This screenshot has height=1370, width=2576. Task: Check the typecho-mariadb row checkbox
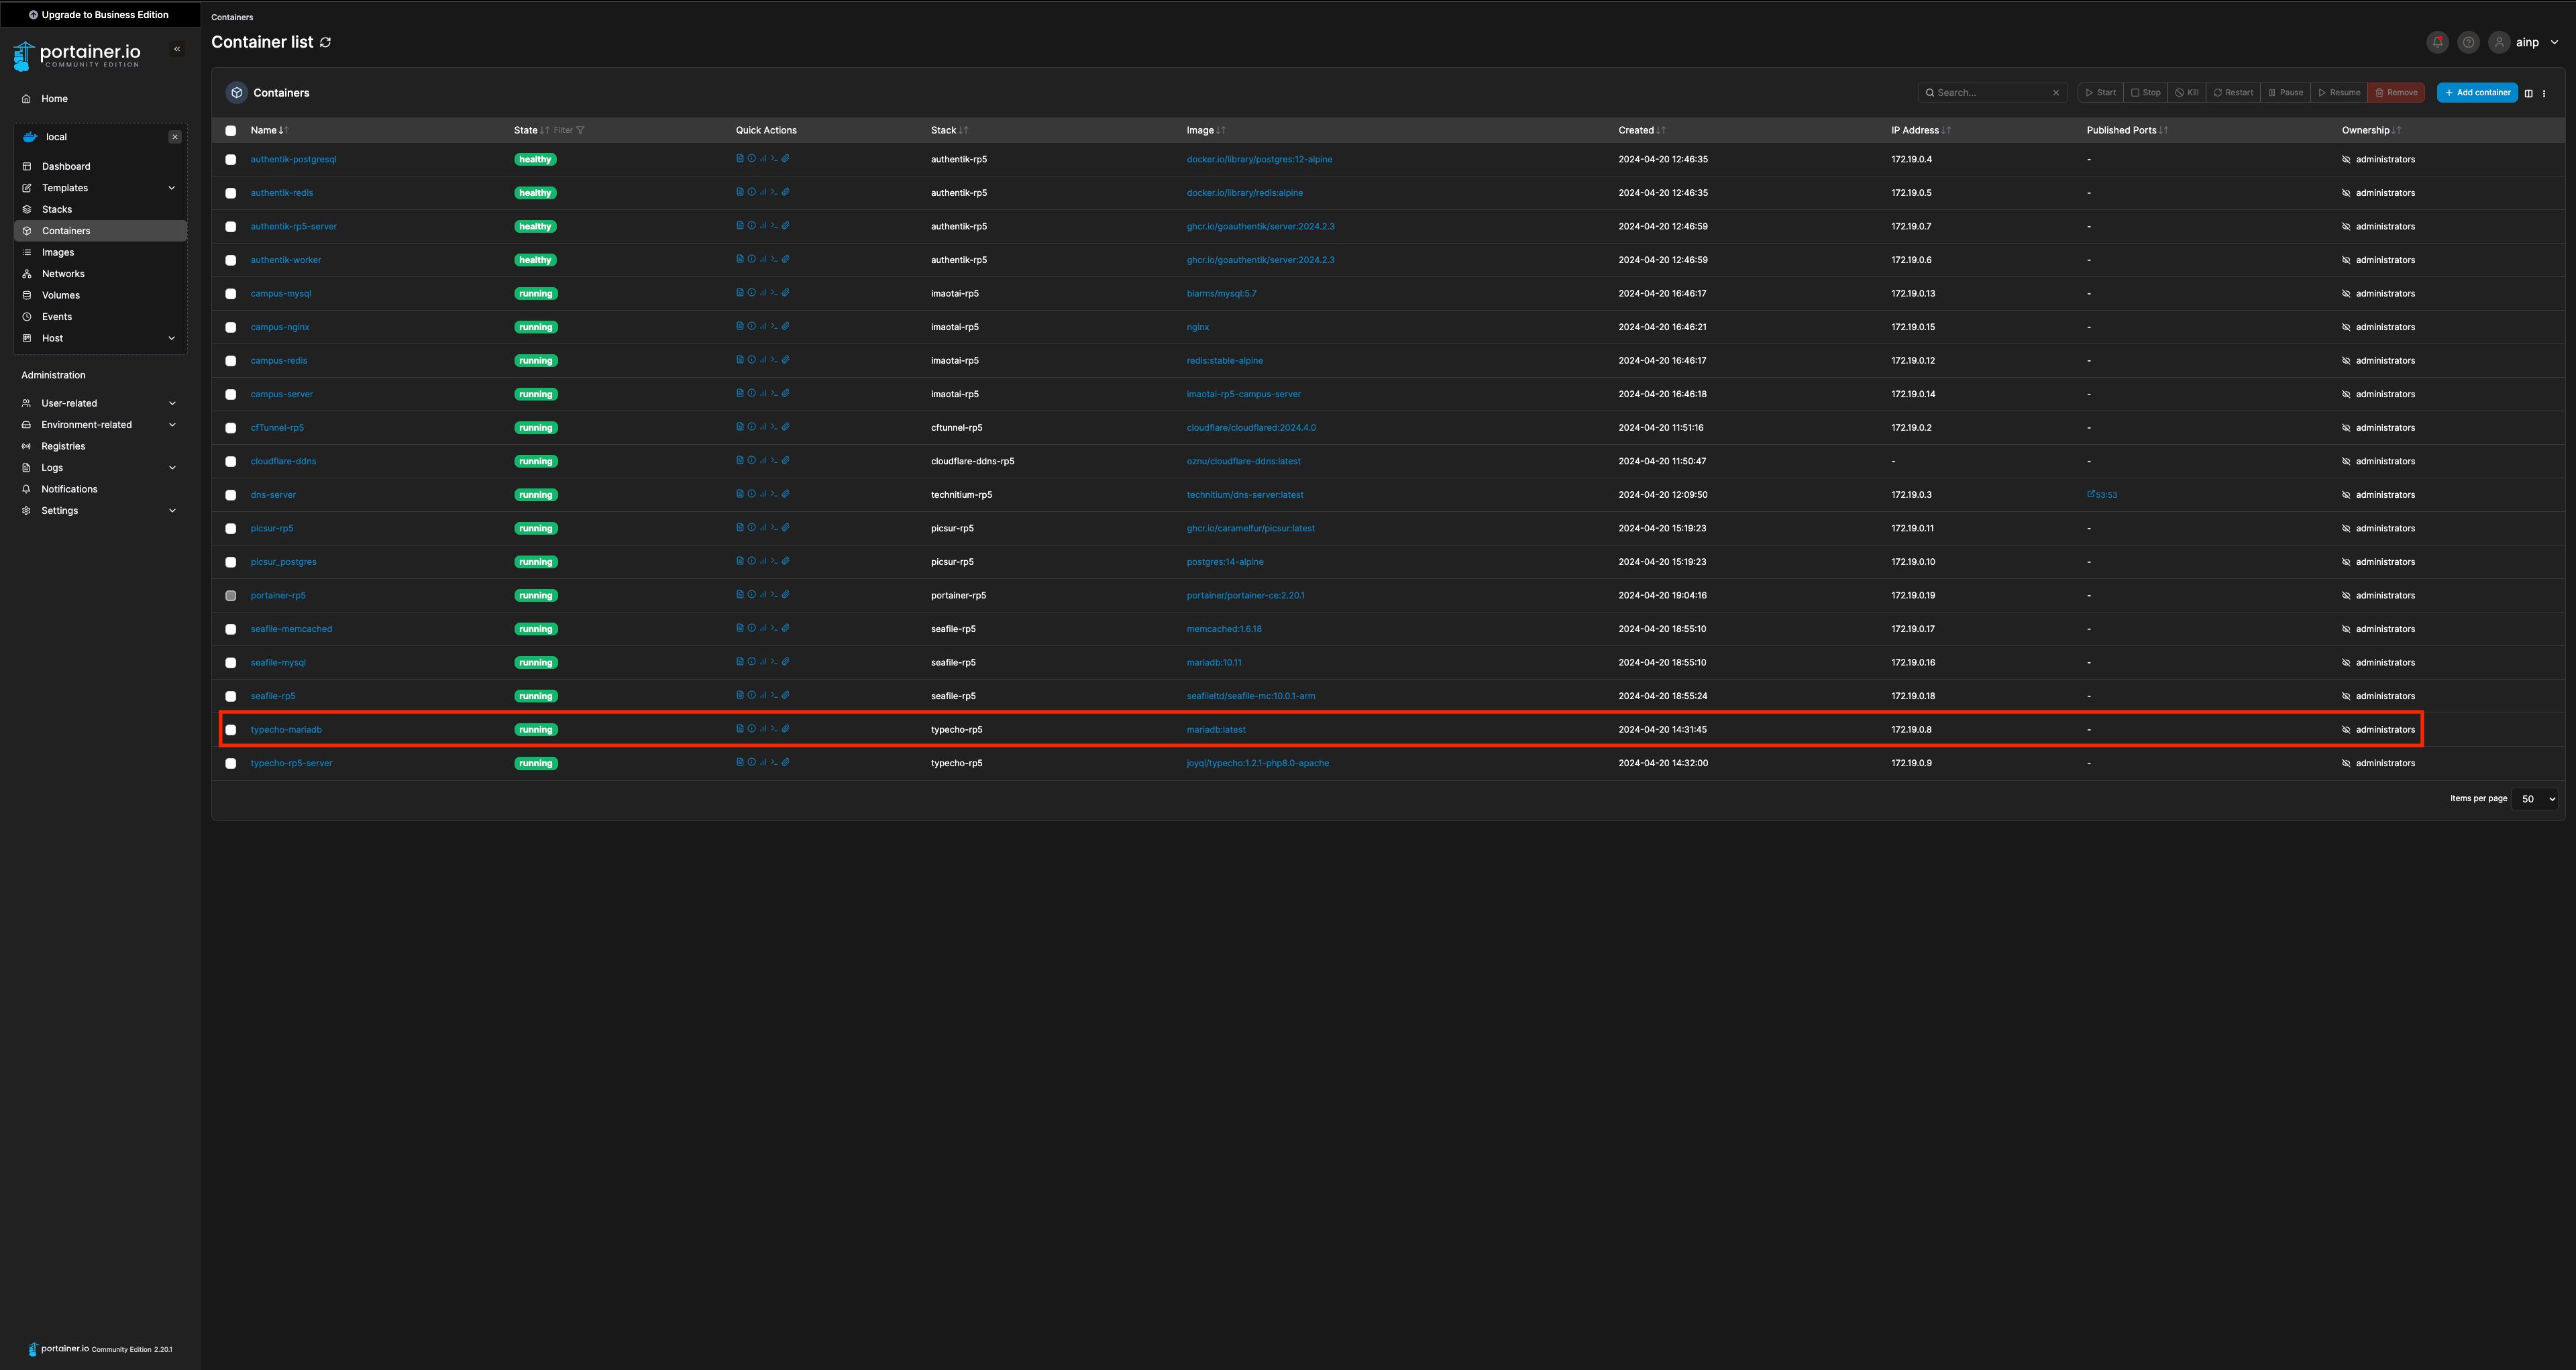pyautogui.click(x=231, y=729)
